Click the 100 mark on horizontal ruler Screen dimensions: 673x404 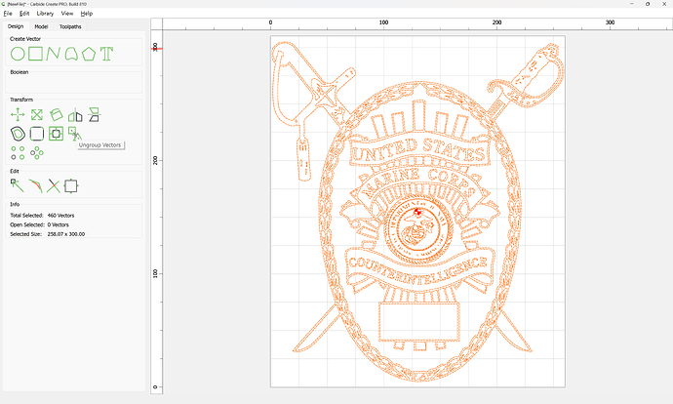pyautogui.click(x=383, y=22)
